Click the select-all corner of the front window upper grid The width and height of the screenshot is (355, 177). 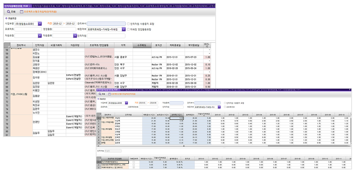click(x=99, y=114)
